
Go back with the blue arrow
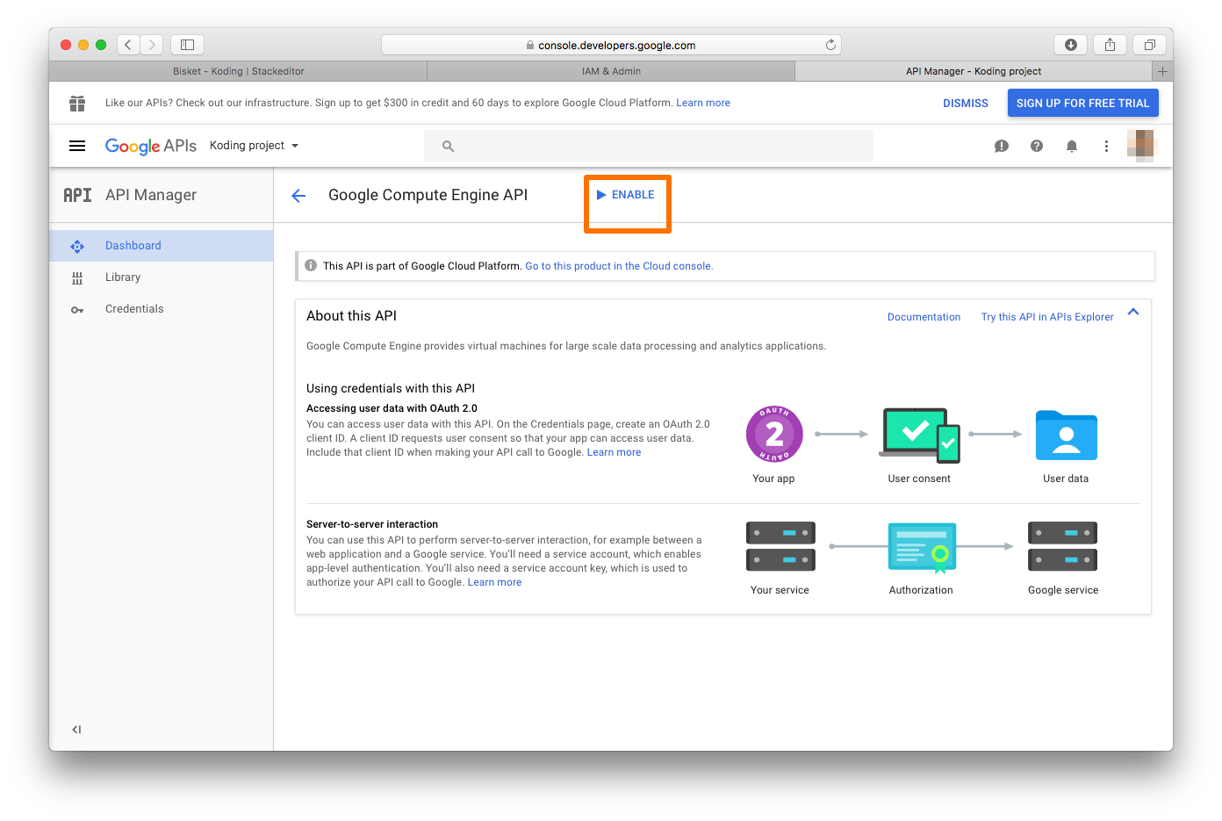[x=298, y=196]
